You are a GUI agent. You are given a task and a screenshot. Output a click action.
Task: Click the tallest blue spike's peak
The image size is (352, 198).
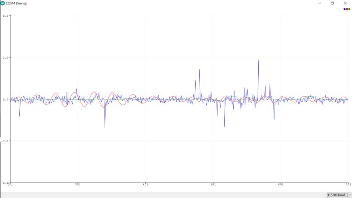[x=258, y=61]
